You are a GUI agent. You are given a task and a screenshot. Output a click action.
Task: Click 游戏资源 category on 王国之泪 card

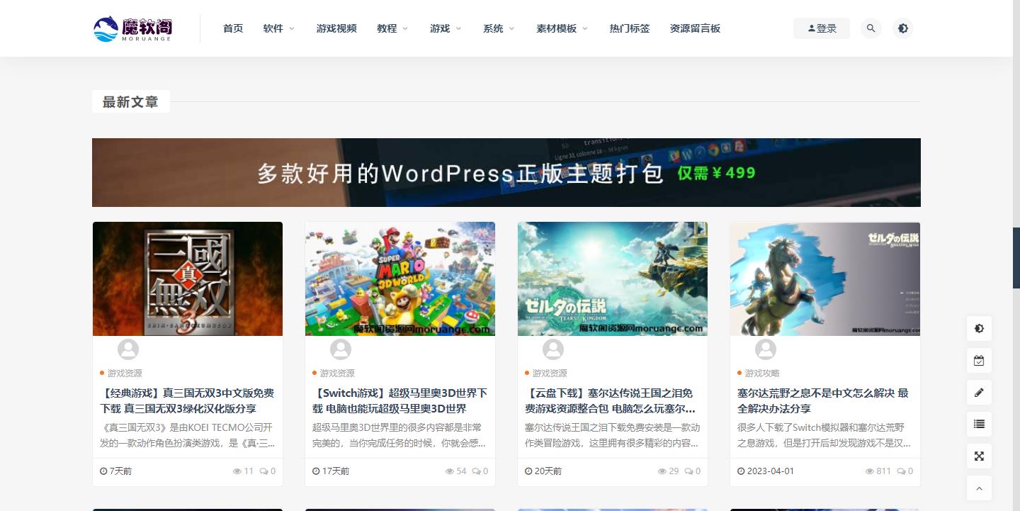[x=550, y=373]
